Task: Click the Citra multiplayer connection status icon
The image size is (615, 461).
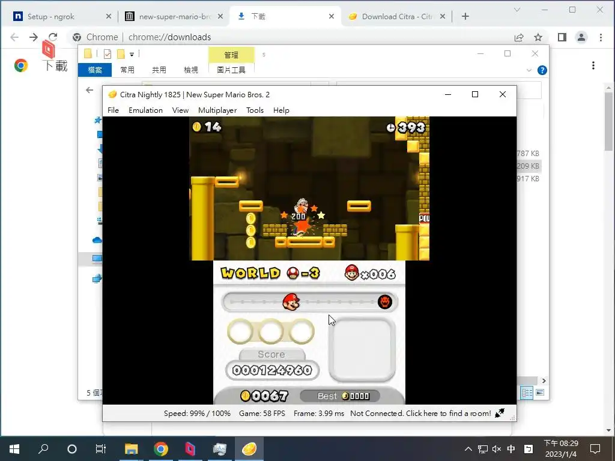Action: pos(500,413)
